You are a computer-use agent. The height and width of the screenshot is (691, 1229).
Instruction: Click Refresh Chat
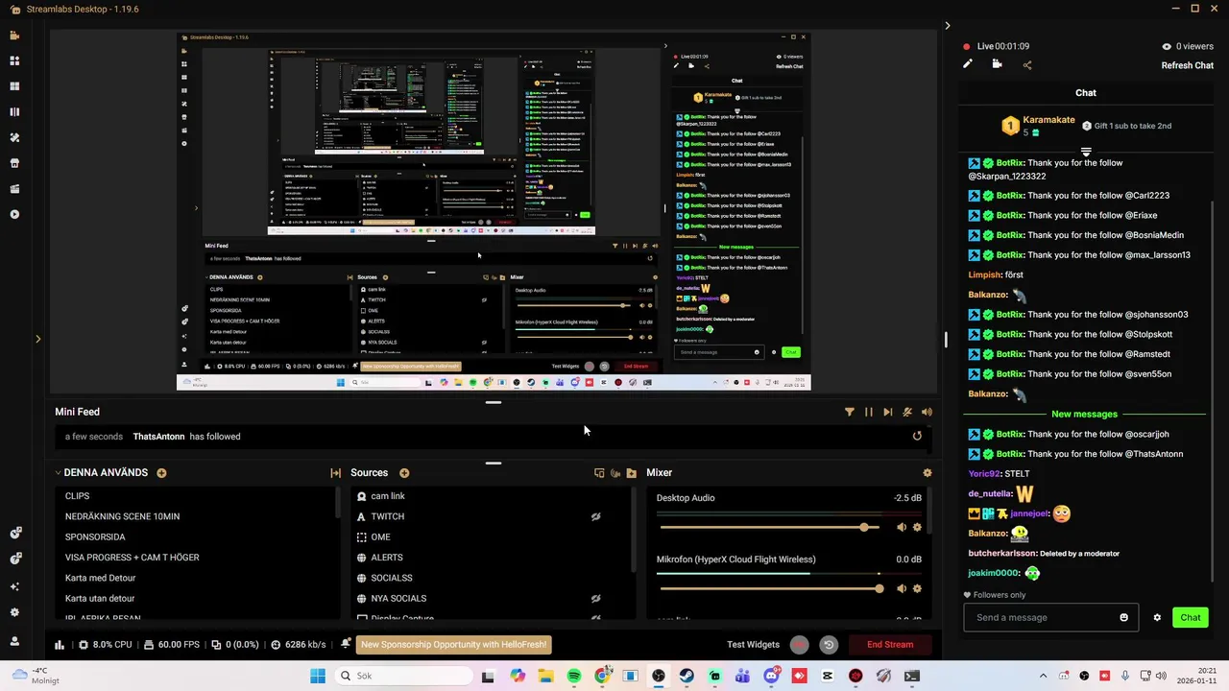click(1188, 65)
